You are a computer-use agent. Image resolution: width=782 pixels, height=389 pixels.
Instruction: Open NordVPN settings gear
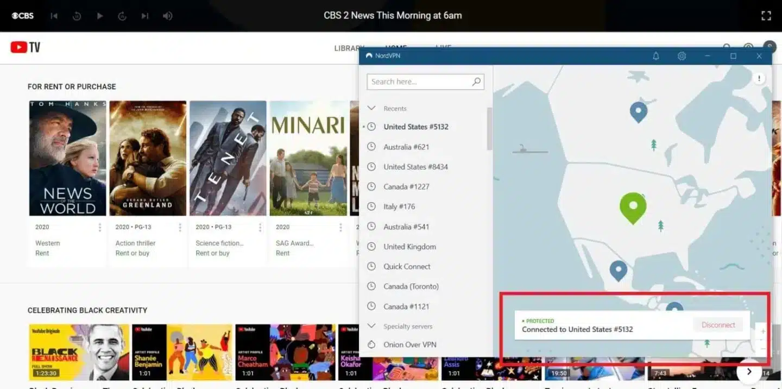(x=682, y=56)
